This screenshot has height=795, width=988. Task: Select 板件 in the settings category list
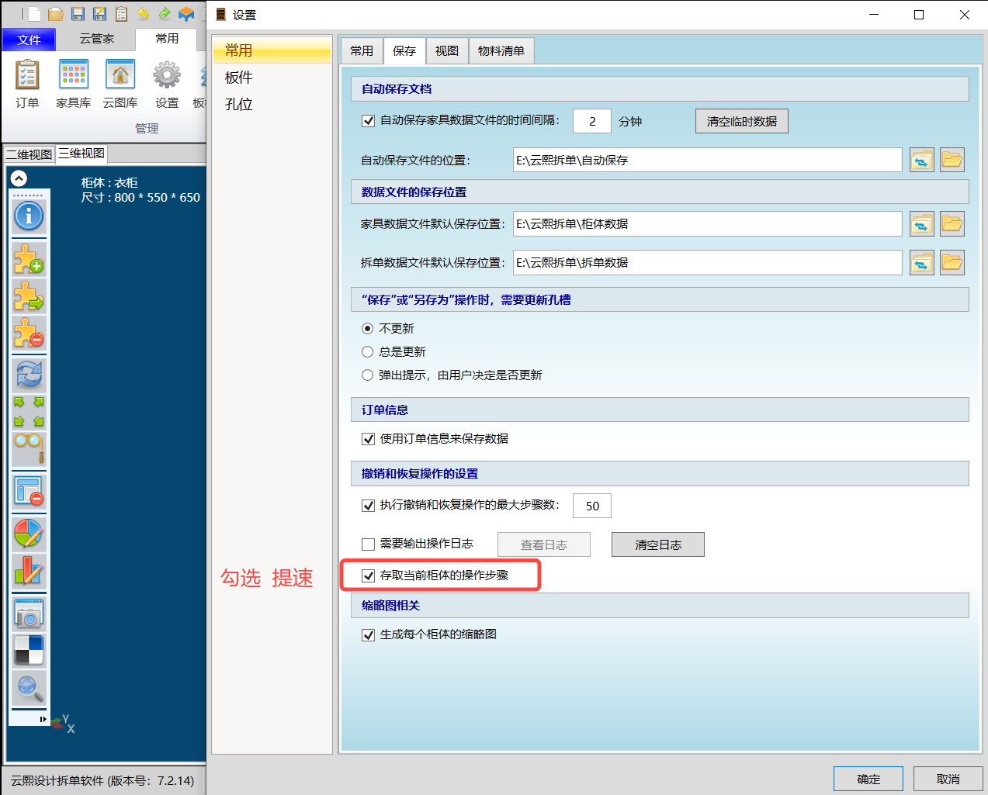click(x=272, y=78)
